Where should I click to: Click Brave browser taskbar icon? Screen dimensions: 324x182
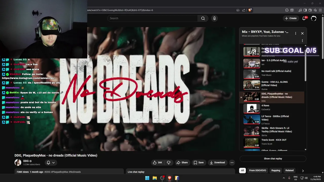pos(170,178)
